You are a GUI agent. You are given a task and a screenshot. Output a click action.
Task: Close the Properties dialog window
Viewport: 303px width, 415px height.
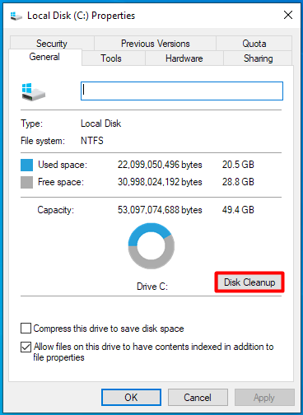(x=288, y=15)
